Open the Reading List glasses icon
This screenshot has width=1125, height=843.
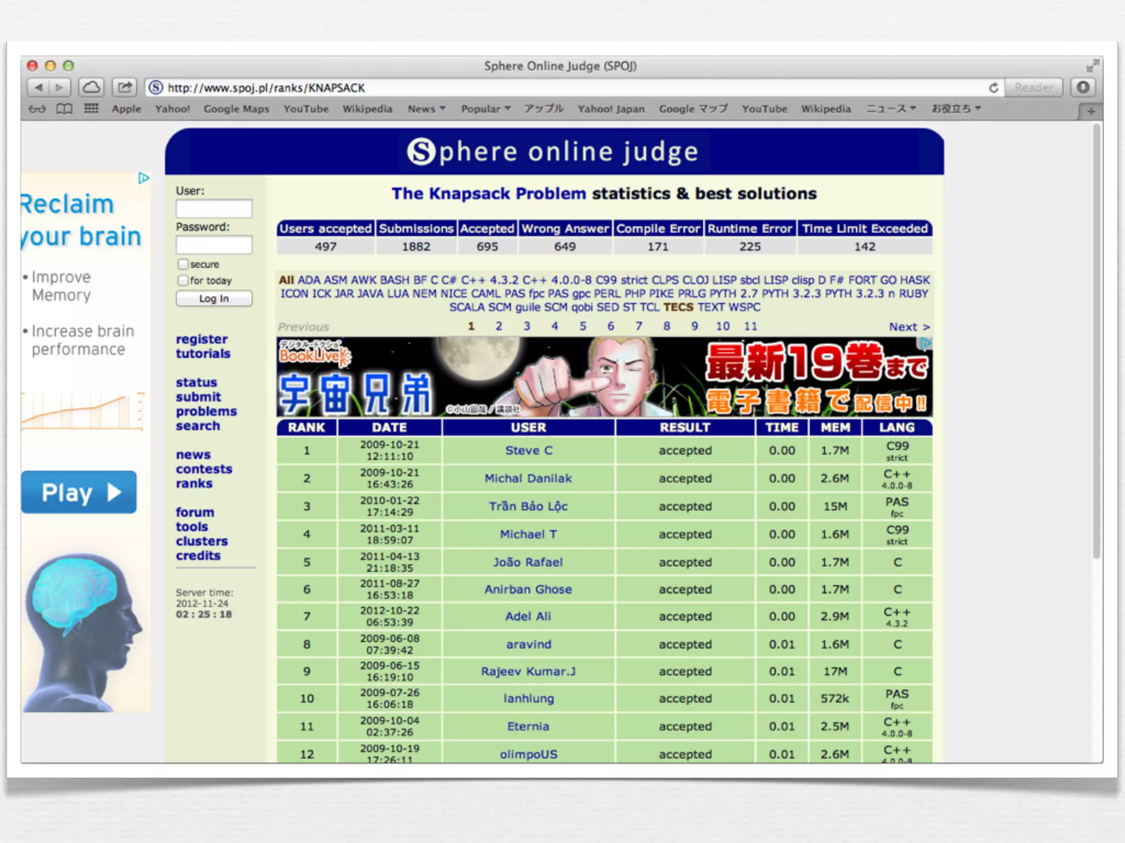click(x=37, y=109)
